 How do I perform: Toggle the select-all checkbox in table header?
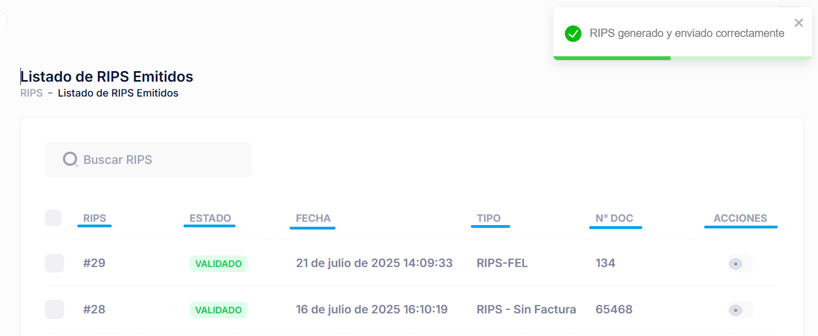click(x=53, y=218)
